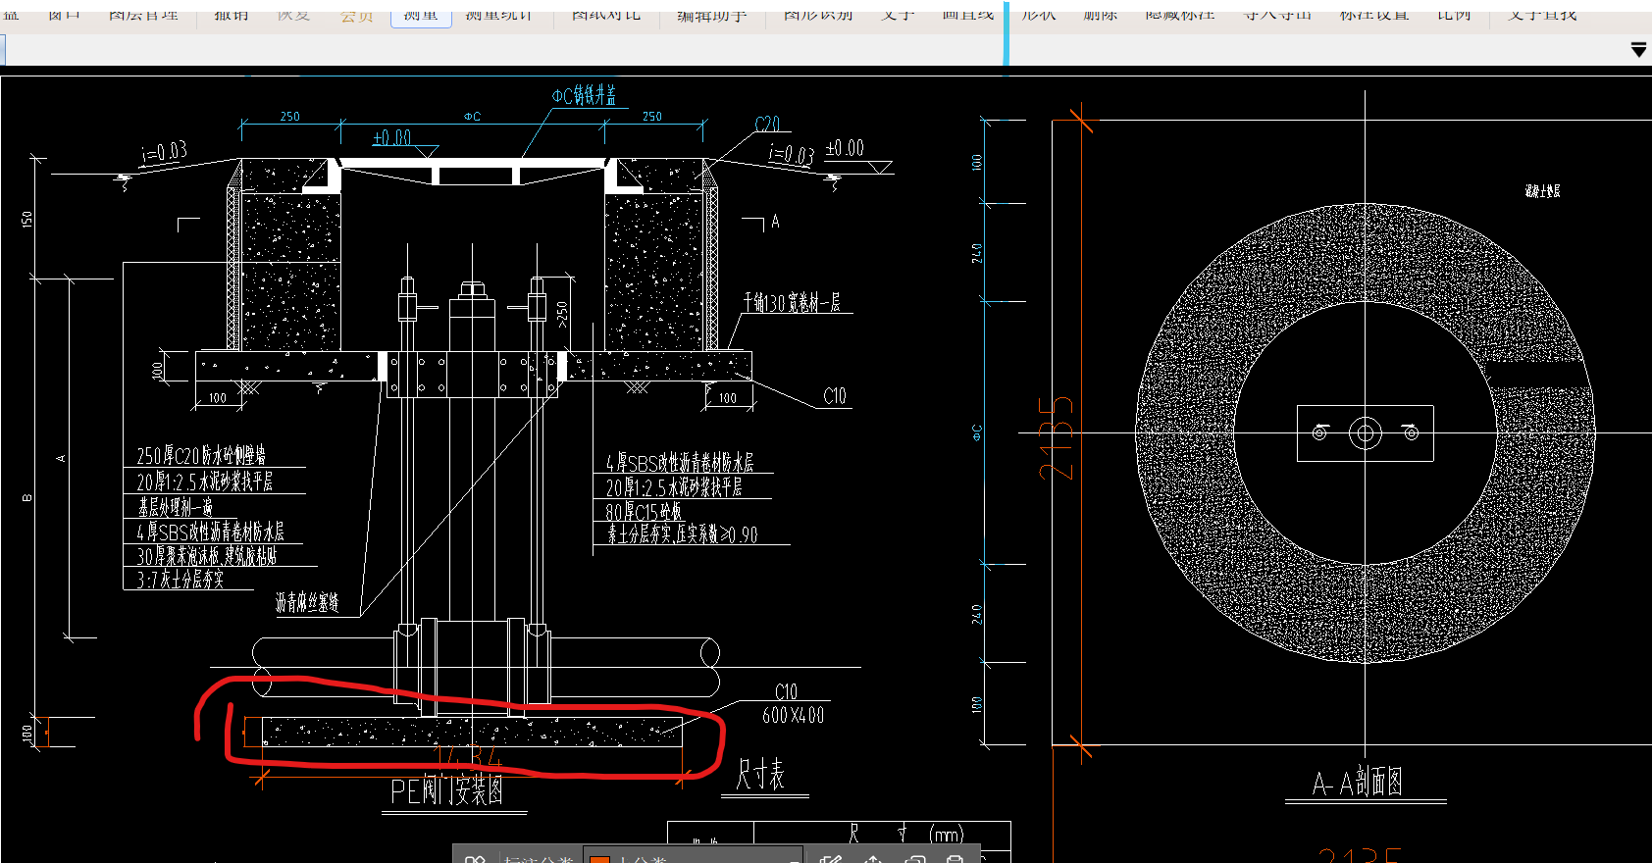
Task: Select the 画直线 draw line tool
Action: pyautogui.click(x=968, y=15)
